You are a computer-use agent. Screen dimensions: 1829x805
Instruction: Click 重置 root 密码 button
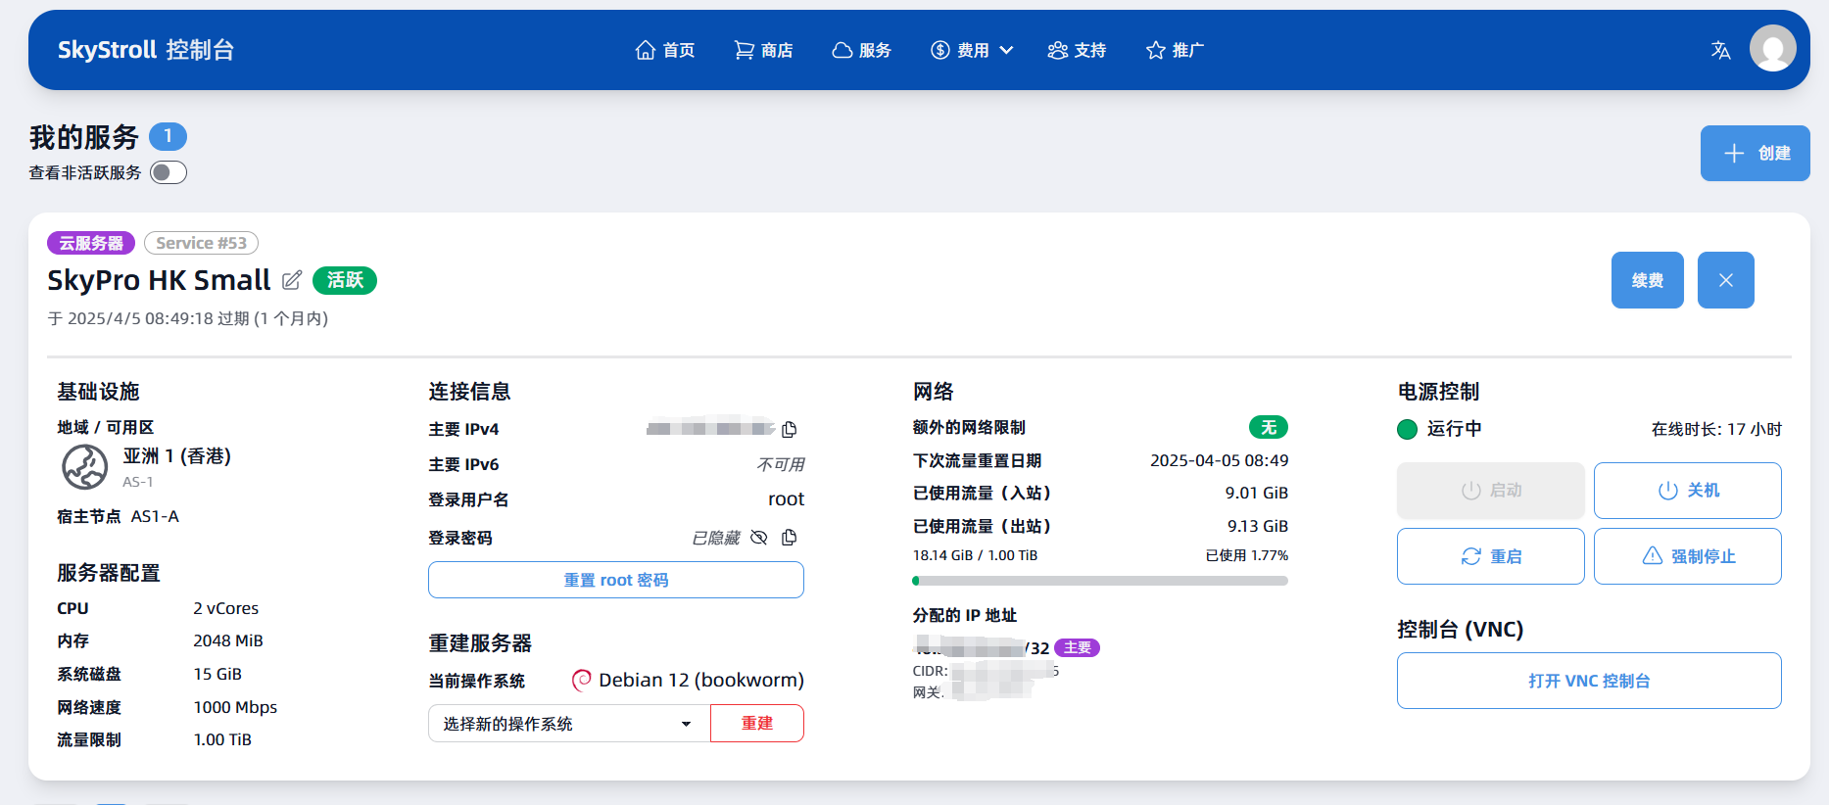[x=616, y=580]
